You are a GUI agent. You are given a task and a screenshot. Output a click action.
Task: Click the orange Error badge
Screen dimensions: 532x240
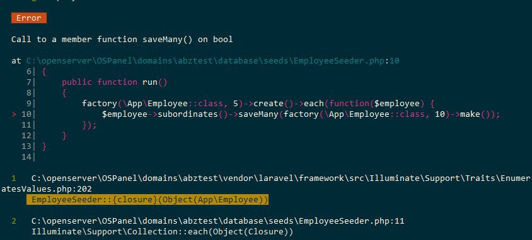coord(29,18)
